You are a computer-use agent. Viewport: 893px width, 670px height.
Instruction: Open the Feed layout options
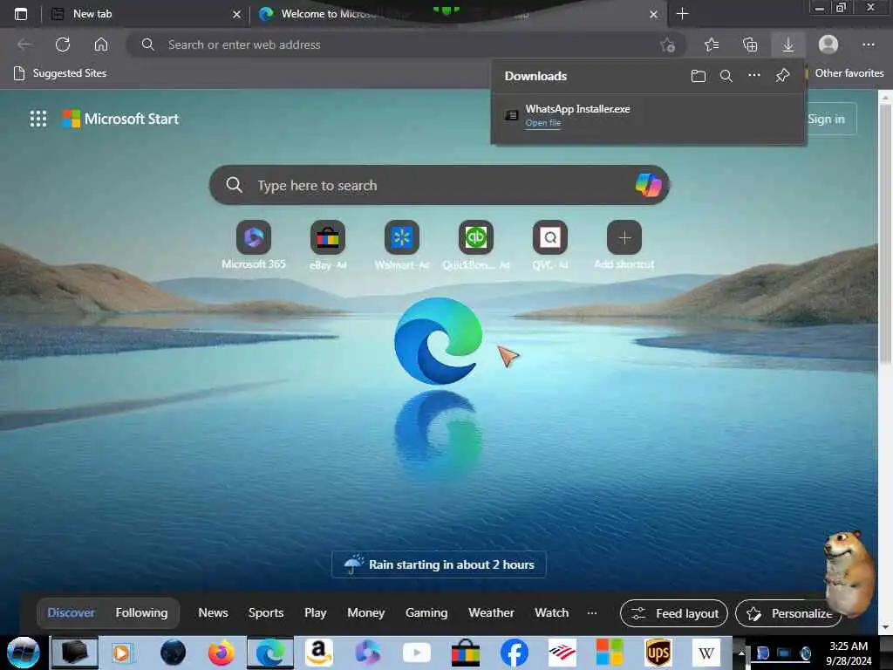[x=674, y=613]
